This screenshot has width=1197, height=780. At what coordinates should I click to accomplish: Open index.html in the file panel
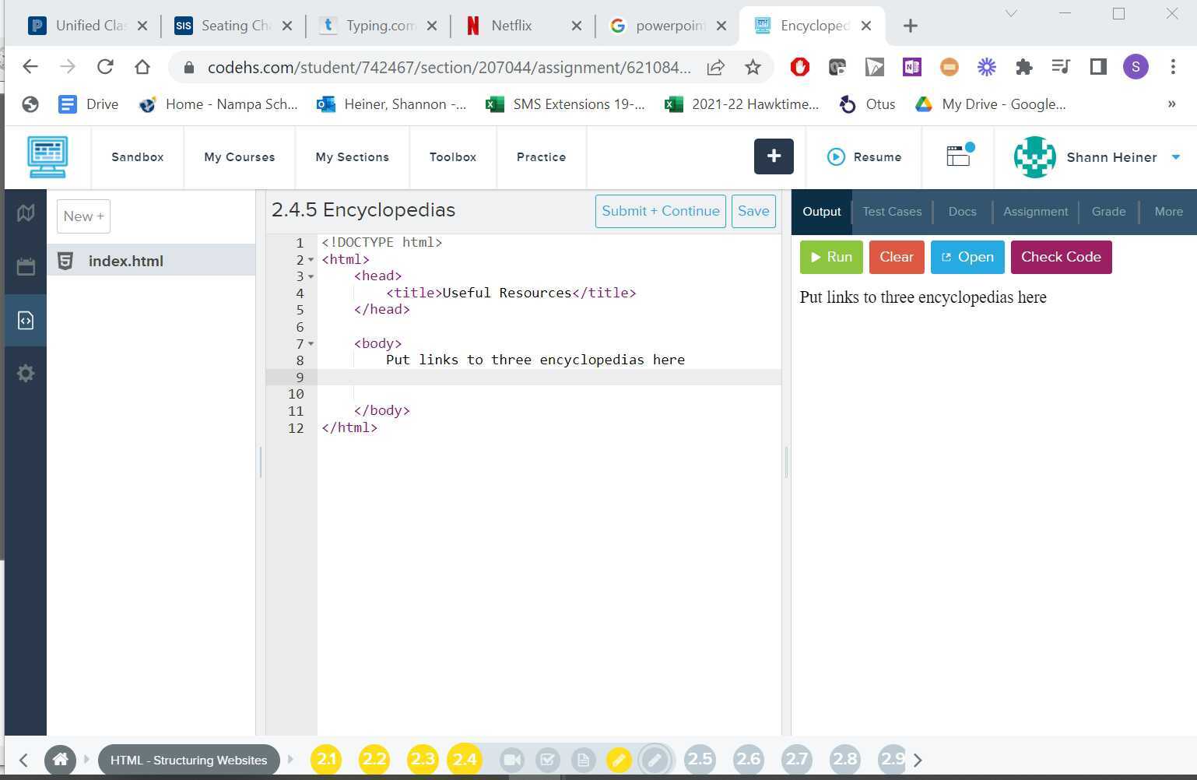click(x=125, y=261)
